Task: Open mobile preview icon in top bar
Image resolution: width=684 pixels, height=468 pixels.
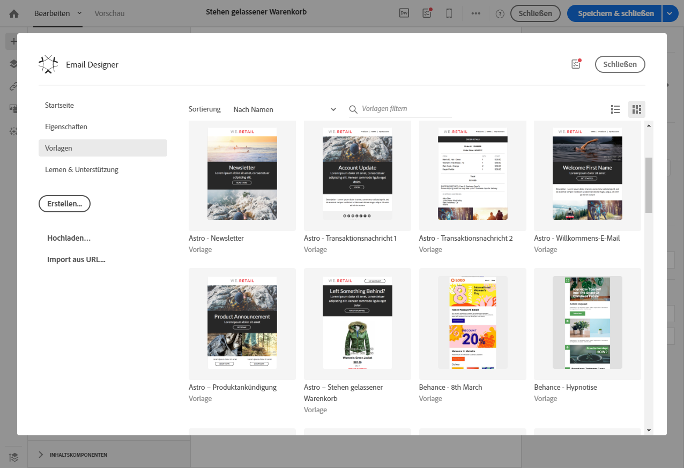Action: pyautogui.click(x=449, y=13)
